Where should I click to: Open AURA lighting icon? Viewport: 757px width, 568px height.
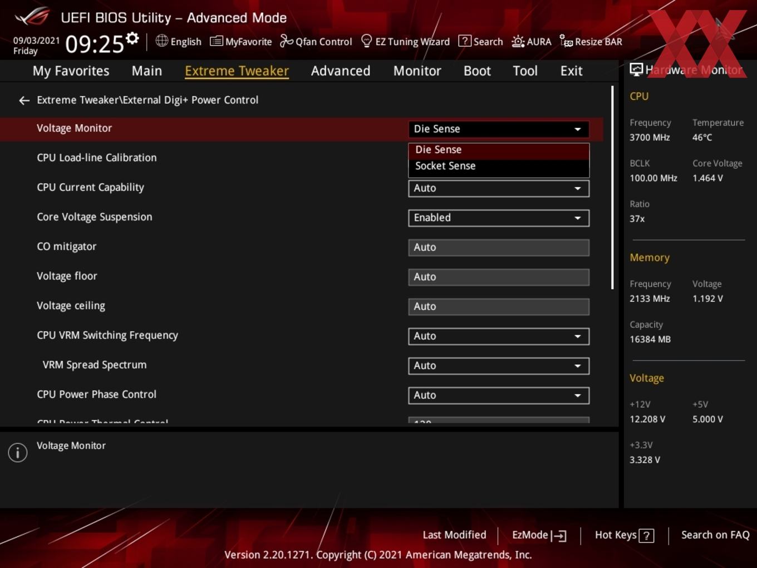(x=518, y=41)
